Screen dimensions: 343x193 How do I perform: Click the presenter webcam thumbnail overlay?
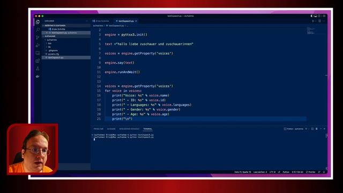click(x=33, y=149)
